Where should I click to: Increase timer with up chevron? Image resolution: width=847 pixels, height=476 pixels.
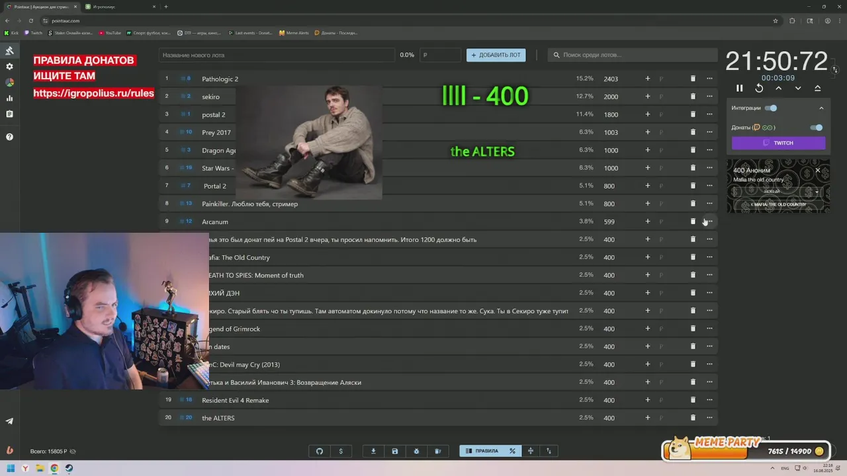(778, 88)
